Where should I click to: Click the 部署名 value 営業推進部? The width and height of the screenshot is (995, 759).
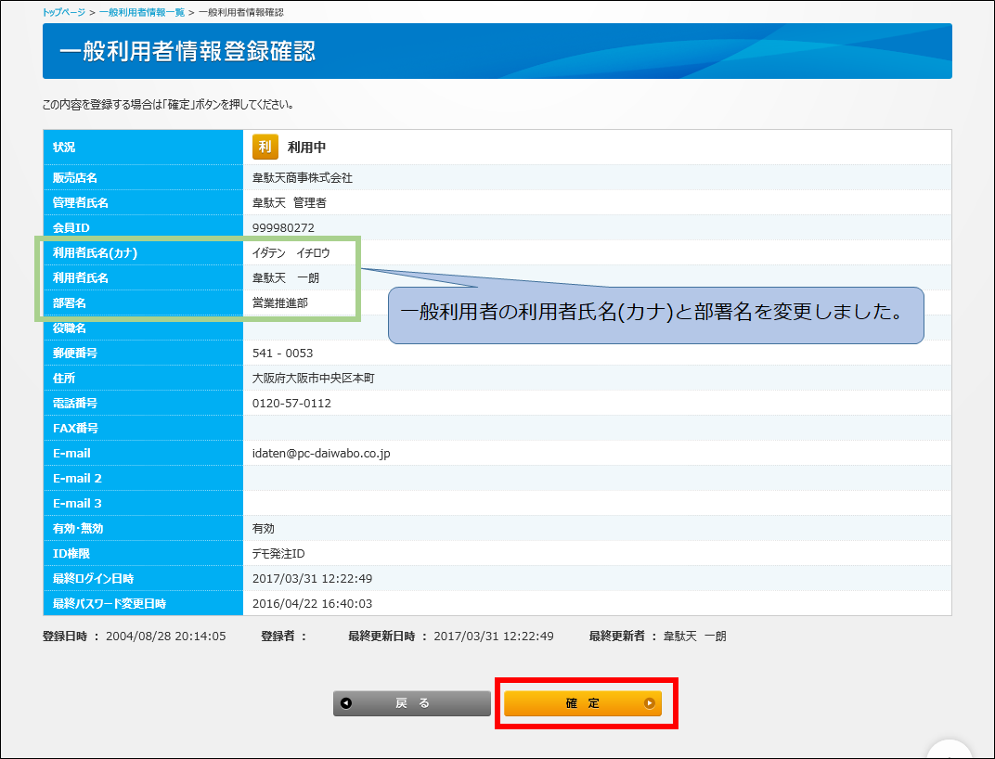279,302
